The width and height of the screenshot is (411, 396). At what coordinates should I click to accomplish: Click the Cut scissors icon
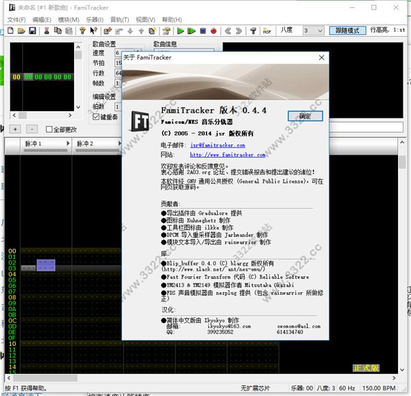[47, 31]
